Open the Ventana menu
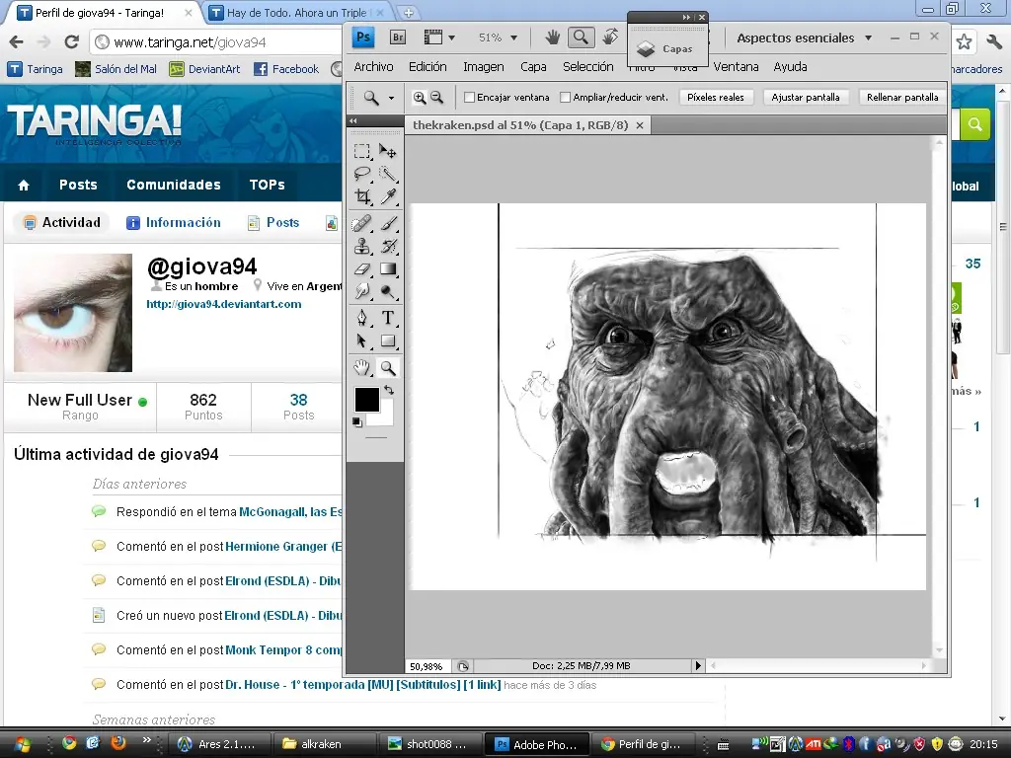The image size is (1011, 758). pos(736,66)
